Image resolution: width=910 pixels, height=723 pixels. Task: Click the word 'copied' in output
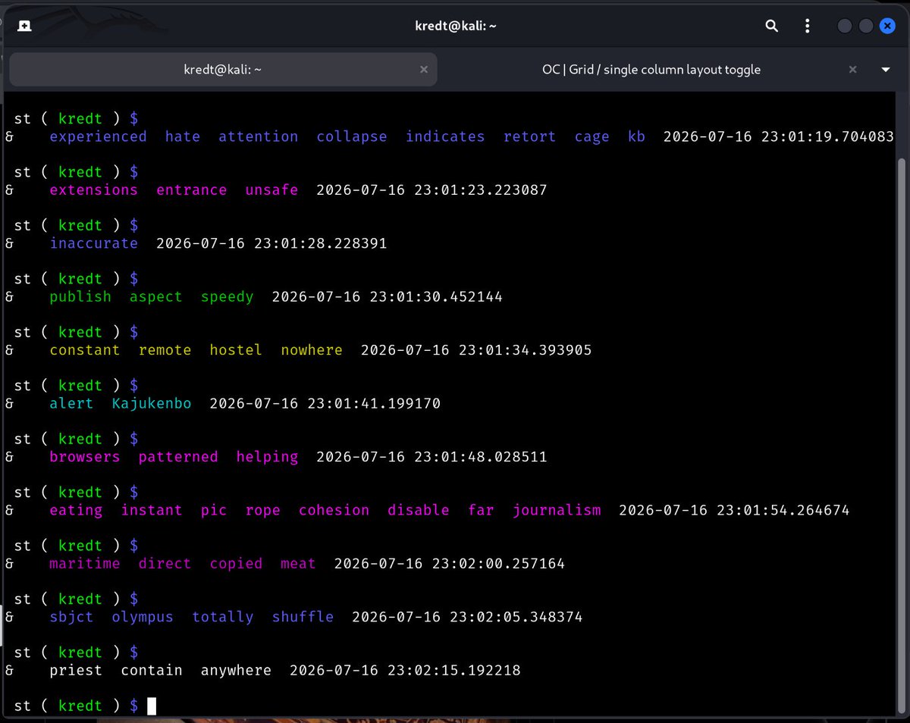[x=236, y=564]
